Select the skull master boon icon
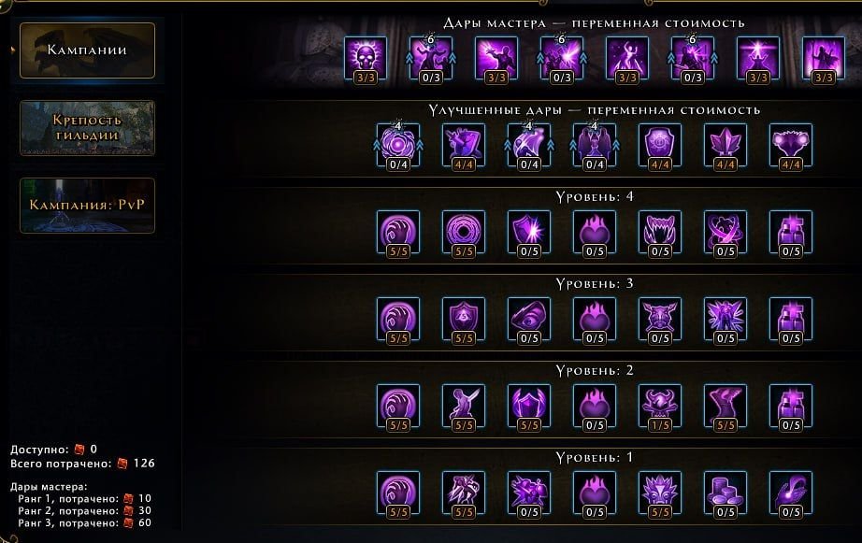Screen dimensions: 862x543 coord(366,60)
